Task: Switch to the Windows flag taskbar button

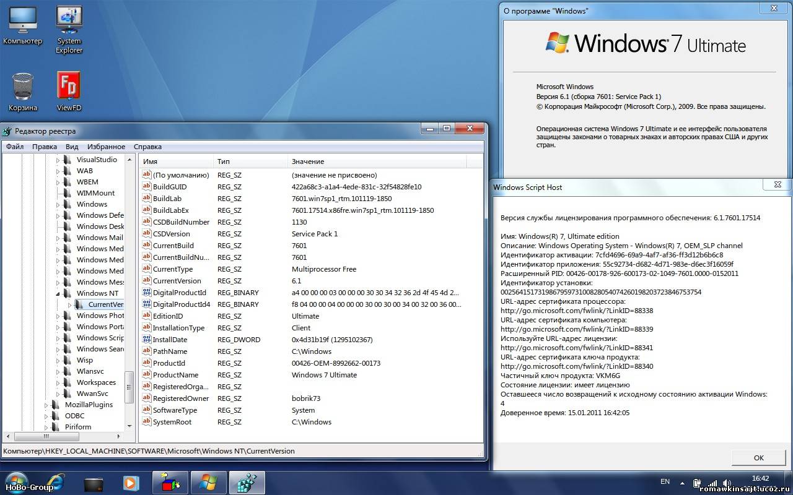Action: [208, 483]
